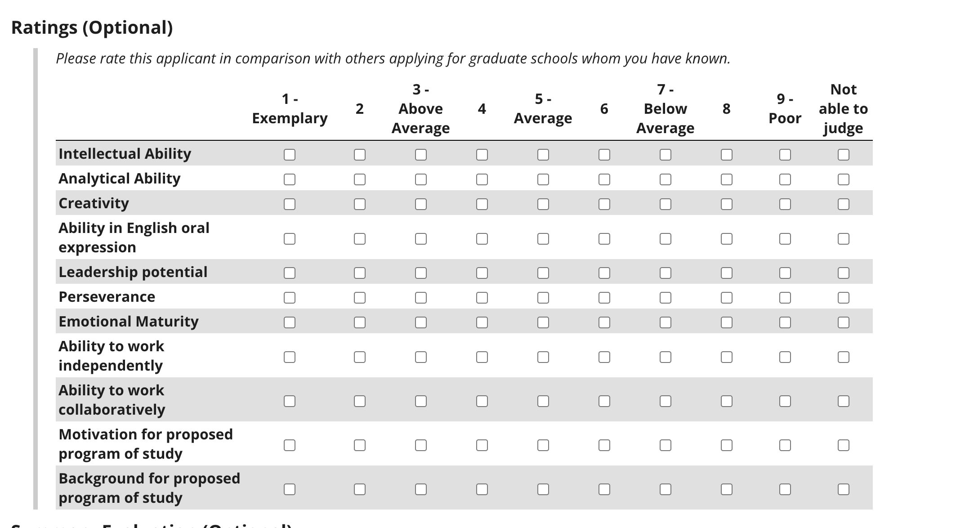Rate Leadership potential as 3 - Above Average

421,273
